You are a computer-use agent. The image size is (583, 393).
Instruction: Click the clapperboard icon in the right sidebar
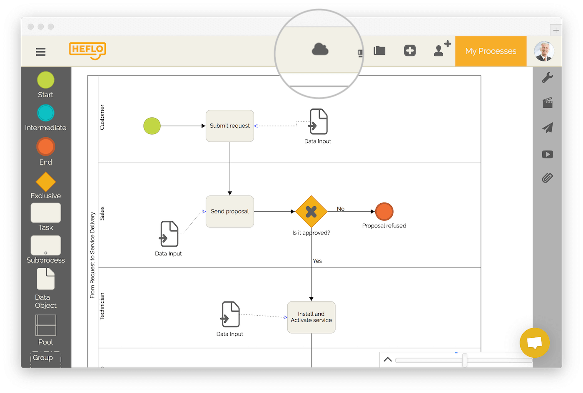pyautogui.click(x=548, y=103)
